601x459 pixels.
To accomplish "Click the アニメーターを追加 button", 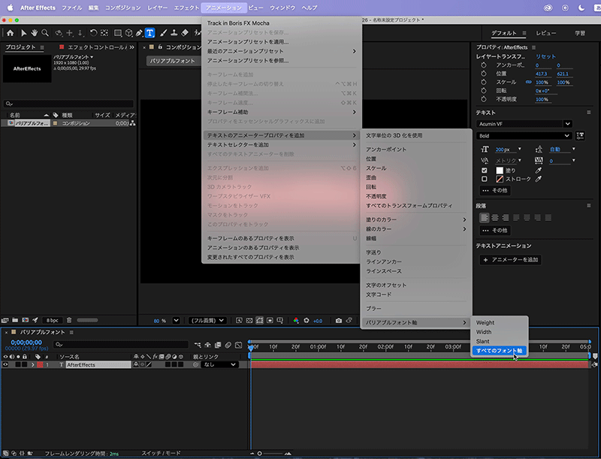I will click(511, 260).
